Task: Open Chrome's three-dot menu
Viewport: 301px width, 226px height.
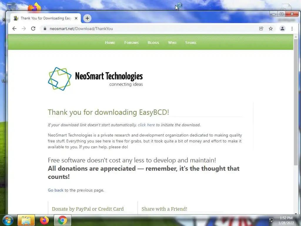Action: [292, 29]
